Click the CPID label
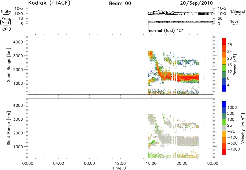 tap(7, 30)
